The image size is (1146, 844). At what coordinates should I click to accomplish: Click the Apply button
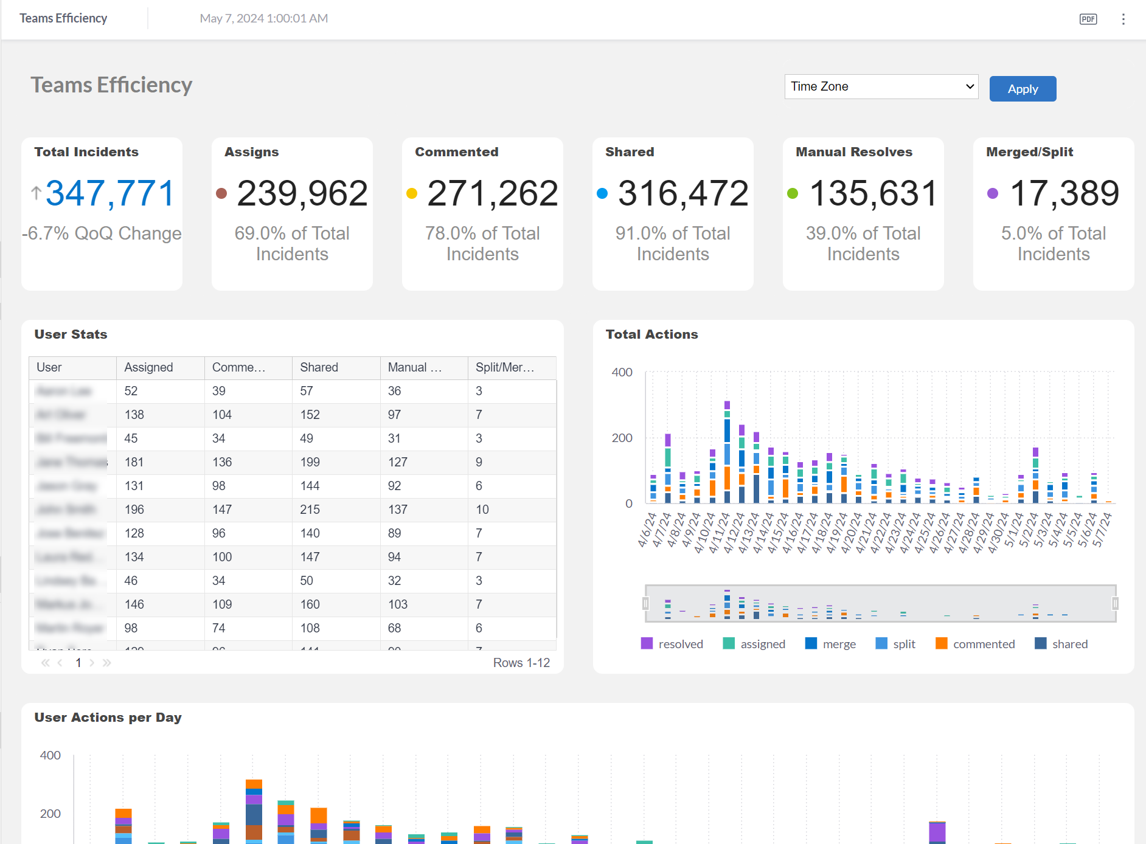coord(1022,88)
